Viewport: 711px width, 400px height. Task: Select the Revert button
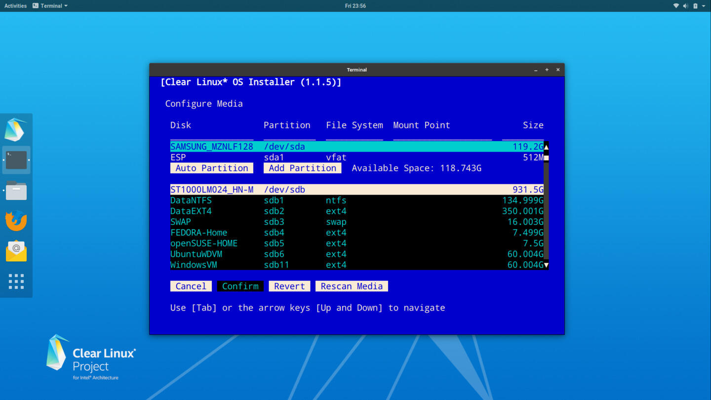click(289, 286)
